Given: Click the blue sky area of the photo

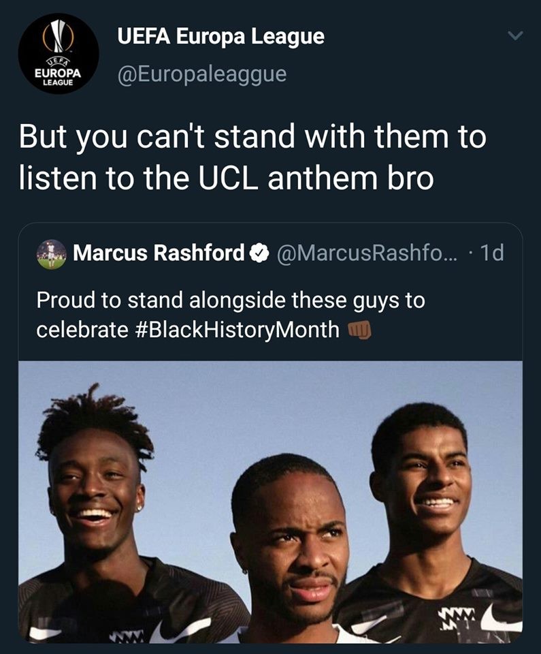Looking at the screenshot, I should coord(272,409).
